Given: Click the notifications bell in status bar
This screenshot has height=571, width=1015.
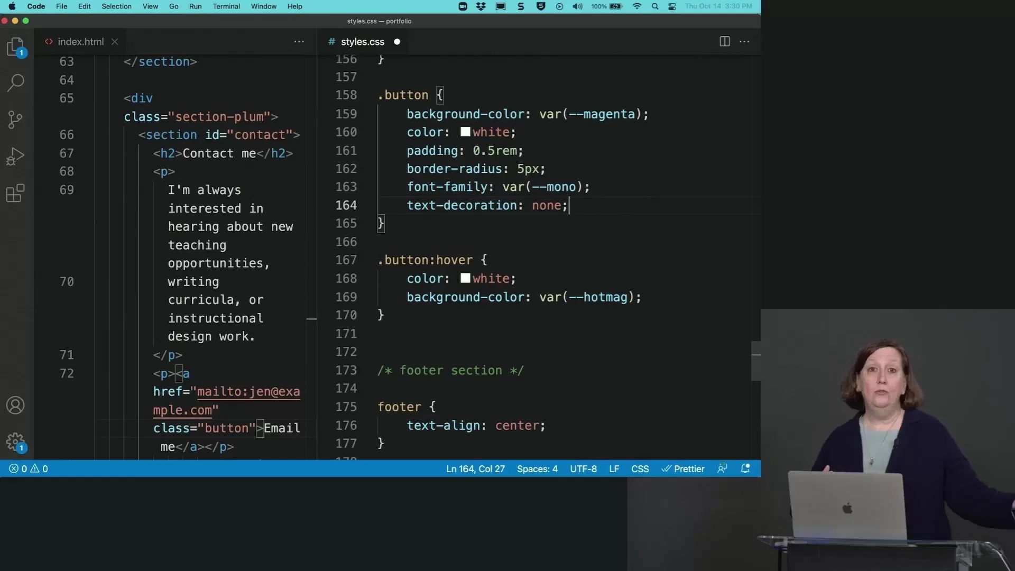Looking at the screenshot, I should pos(745,468).
